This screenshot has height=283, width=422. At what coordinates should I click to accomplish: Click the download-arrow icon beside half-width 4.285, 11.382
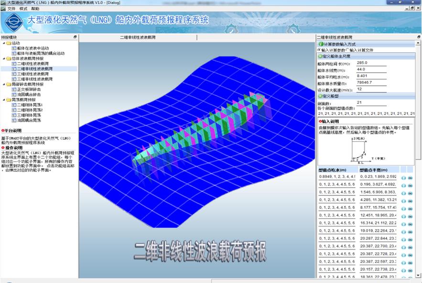coord(404,201)
